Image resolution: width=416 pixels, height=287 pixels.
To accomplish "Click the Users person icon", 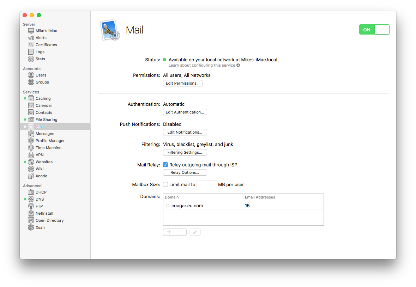I will [x=31, y=75].
